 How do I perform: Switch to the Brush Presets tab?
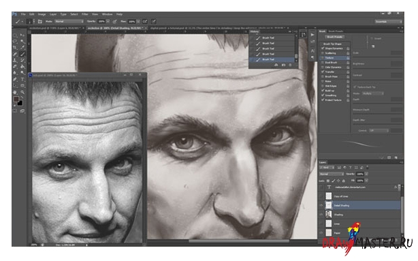[336, 31]
